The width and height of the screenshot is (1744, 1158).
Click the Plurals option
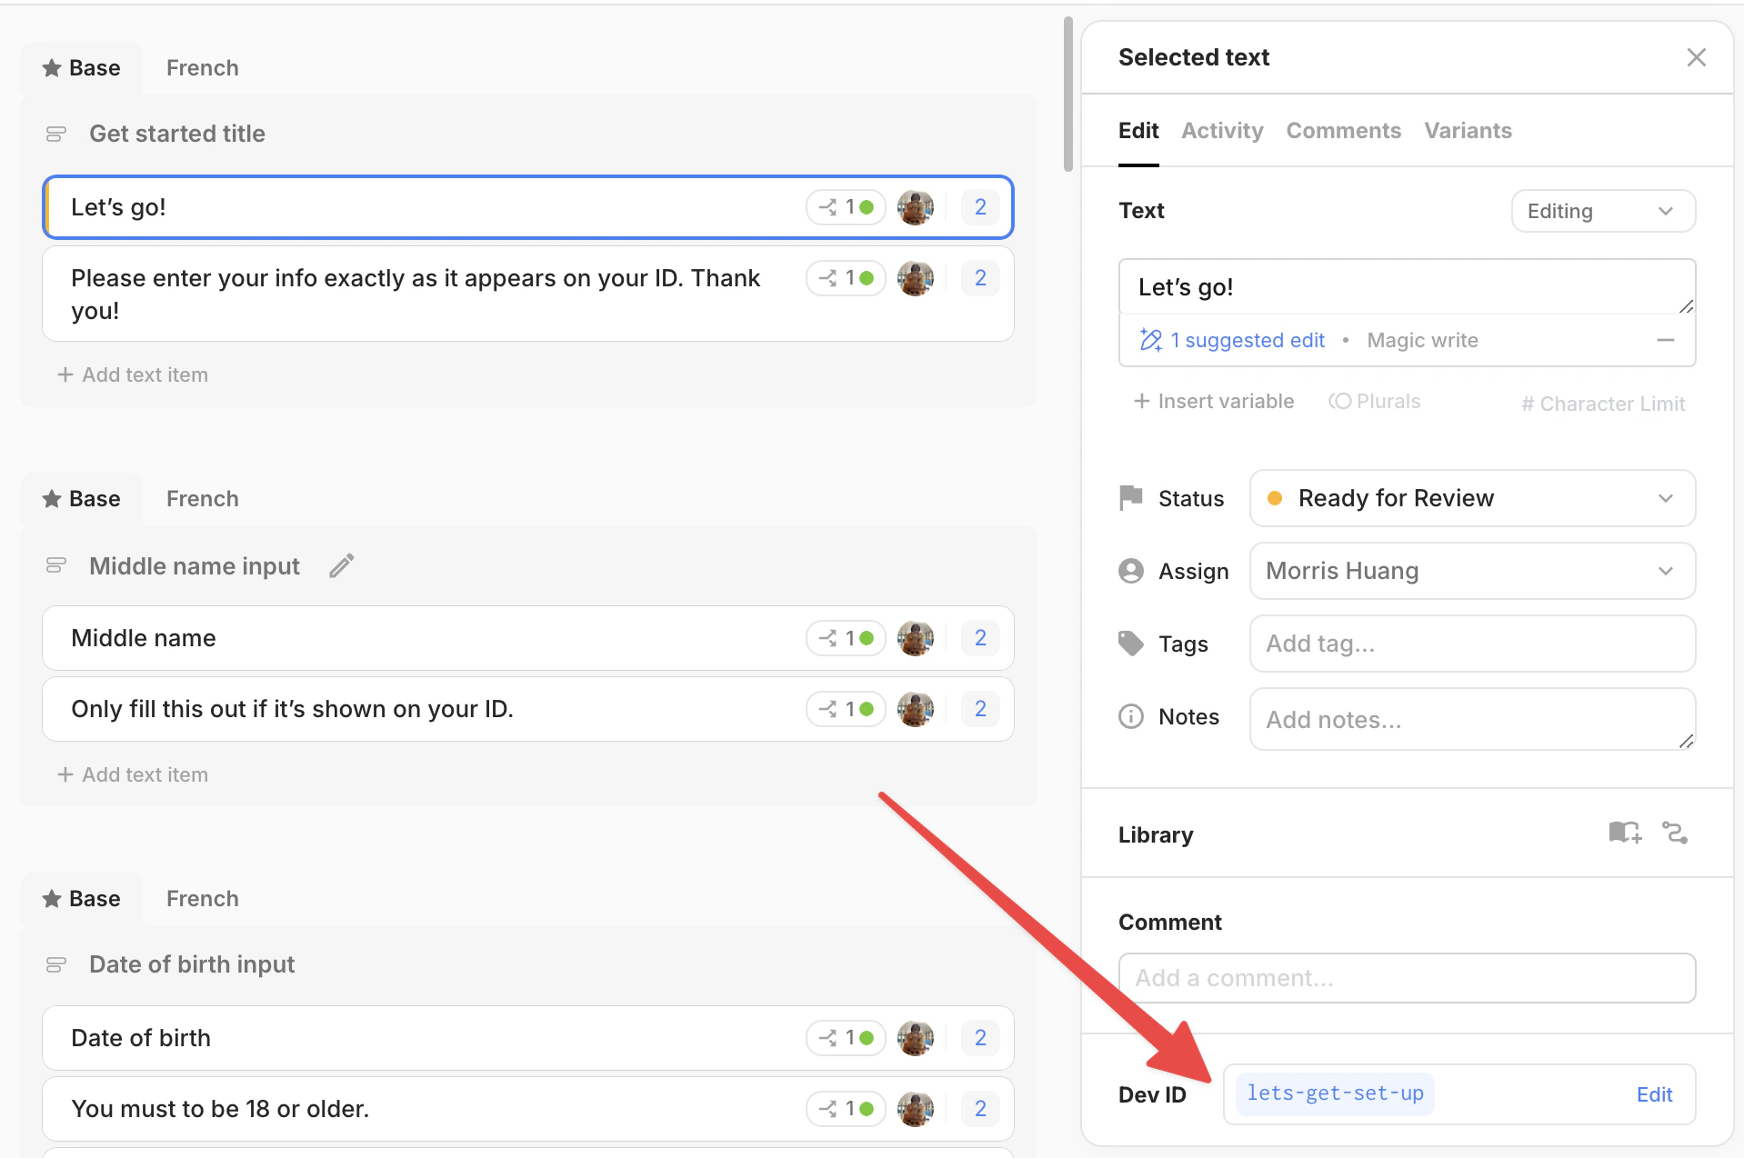click(1374, 402)
